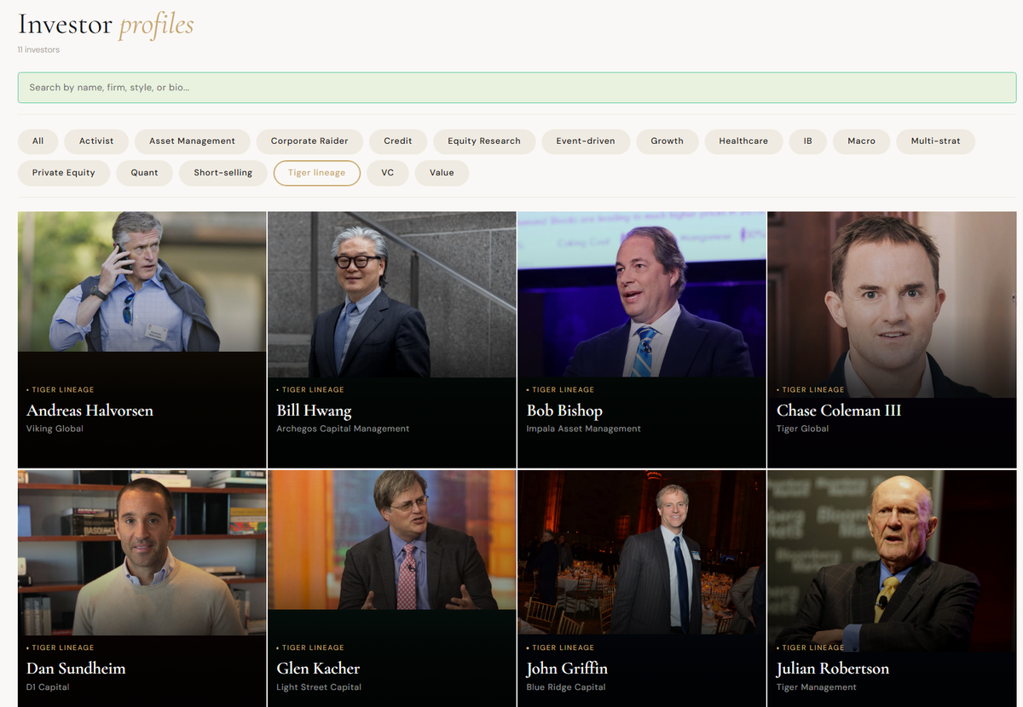Click Tiger Lineage tag on Dan Sundheim card
1023x707 pixels.
click(x=61, y=648)
